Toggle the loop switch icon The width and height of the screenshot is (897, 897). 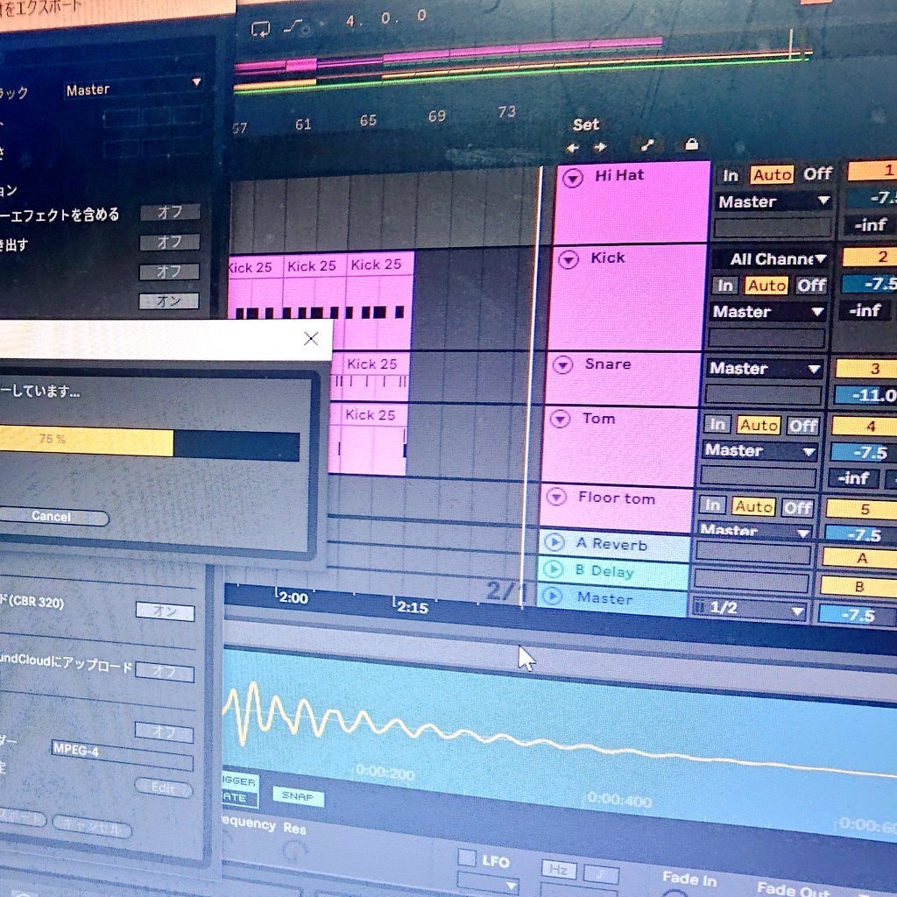coord(260,28)
